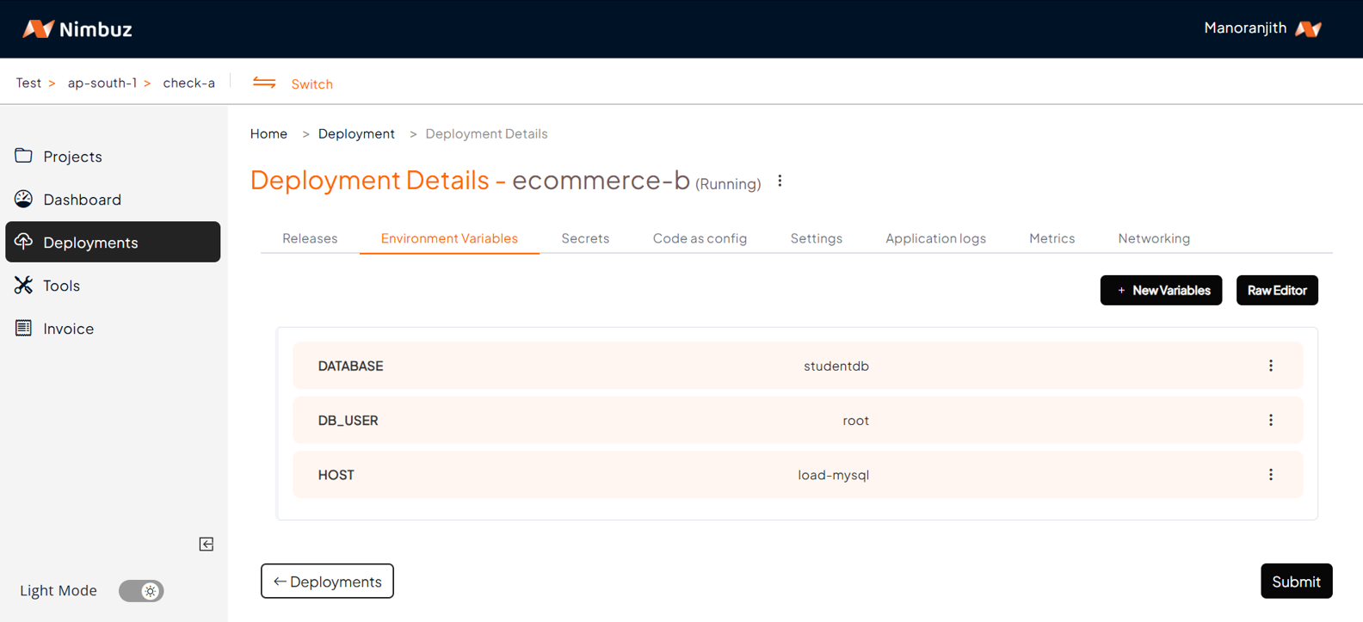Image resolution: width=1363 pixels, height=622 pixels.
Task: Toggle the Light Mode switch
Action: pyautogui.click(x=141, y=591)
